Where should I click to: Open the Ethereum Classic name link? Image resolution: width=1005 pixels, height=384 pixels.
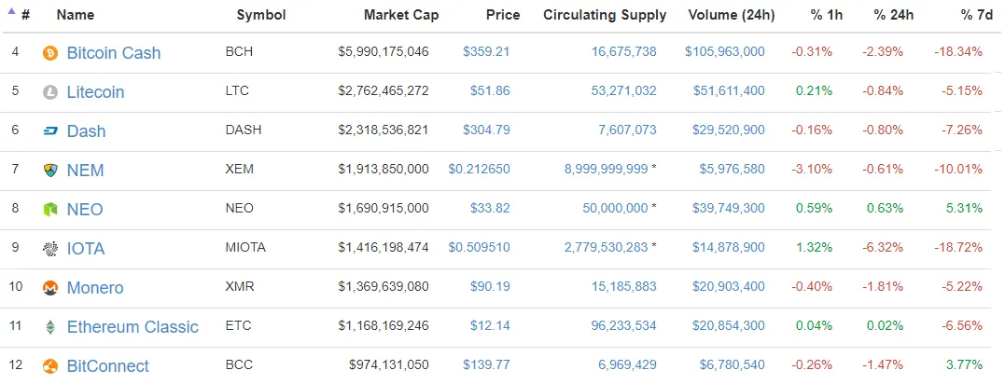pyautogui.click(x=133, y=327)
